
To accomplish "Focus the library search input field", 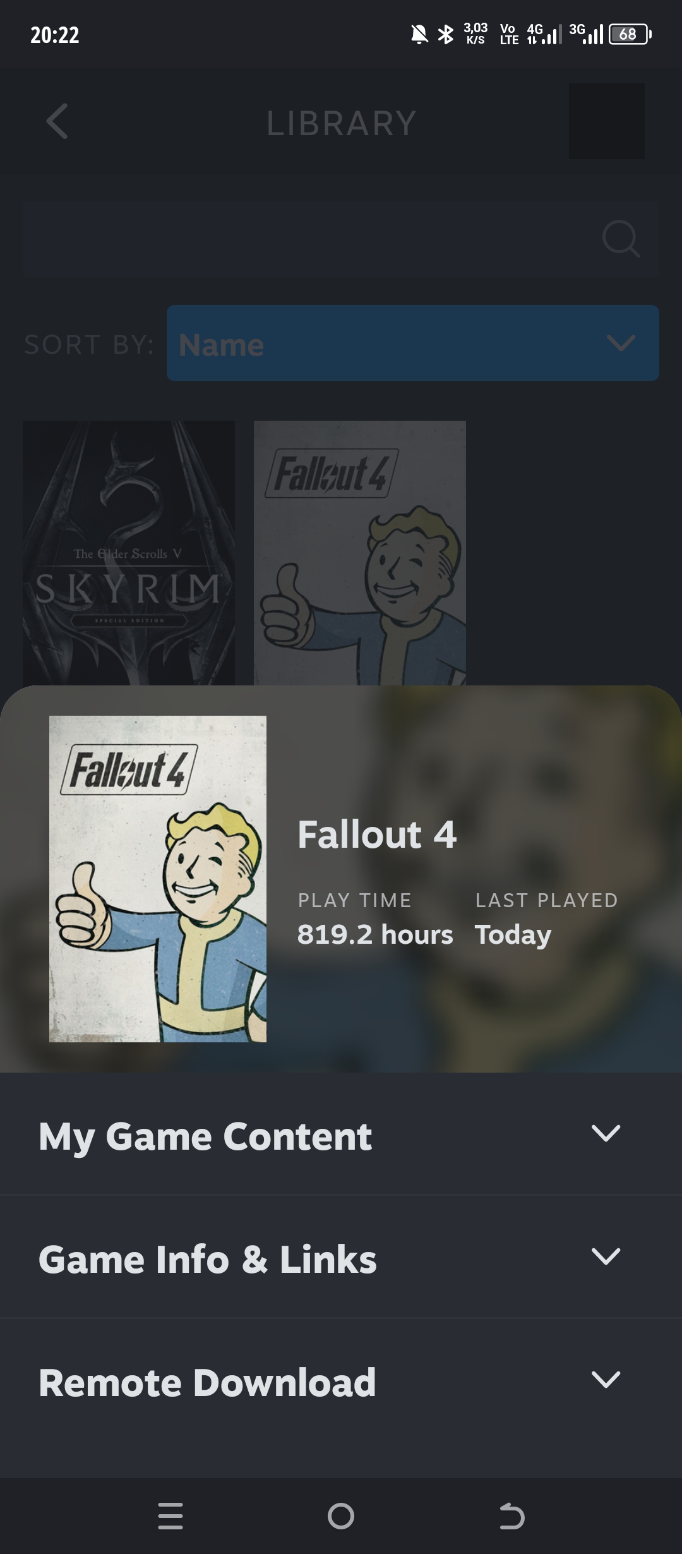I will [x=341, y=239].
